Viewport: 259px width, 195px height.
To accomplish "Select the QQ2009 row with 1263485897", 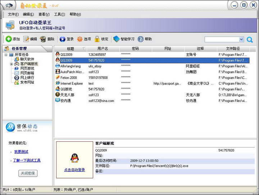I will [152, 55].
